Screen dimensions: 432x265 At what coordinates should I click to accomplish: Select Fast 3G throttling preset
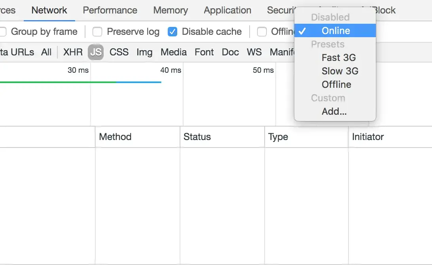pos(339,58)
